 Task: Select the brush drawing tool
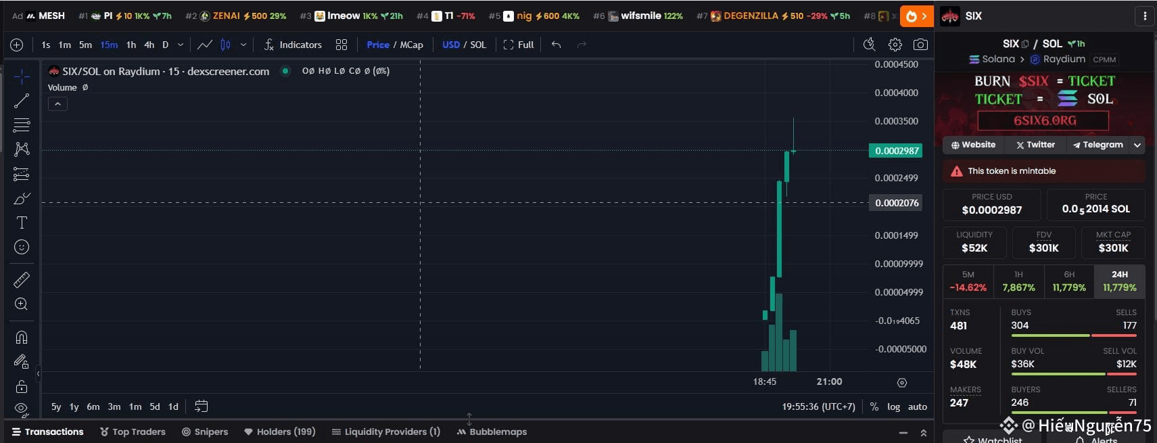click(22, 198)
